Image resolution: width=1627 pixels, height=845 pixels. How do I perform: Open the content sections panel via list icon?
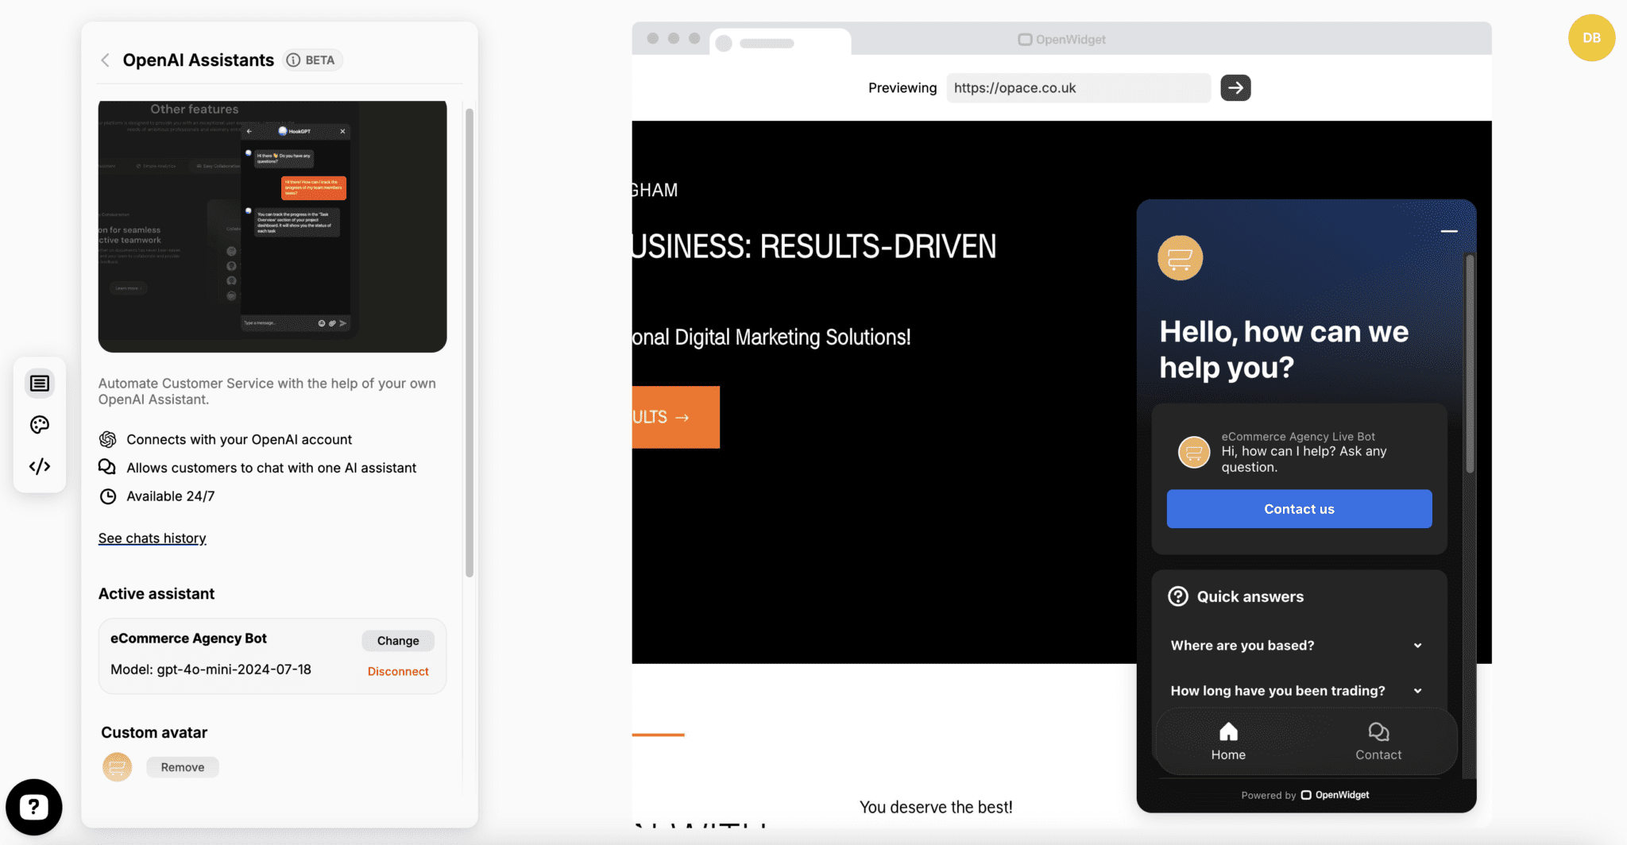coord(40,383)
